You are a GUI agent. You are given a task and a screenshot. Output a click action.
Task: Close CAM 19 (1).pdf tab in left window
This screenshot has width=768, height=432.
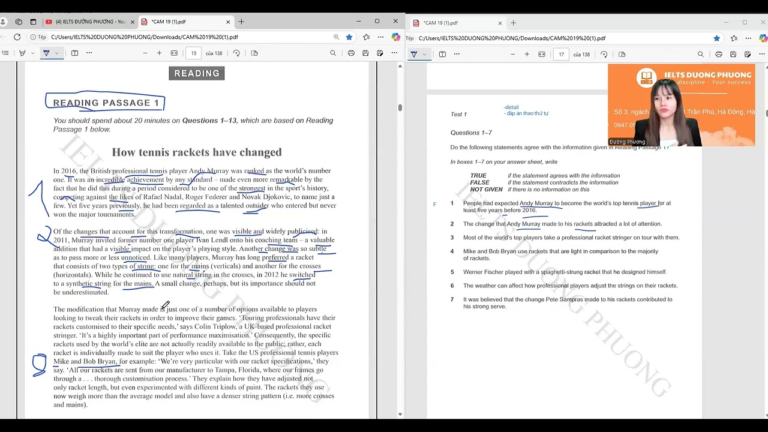pos(228,22)
